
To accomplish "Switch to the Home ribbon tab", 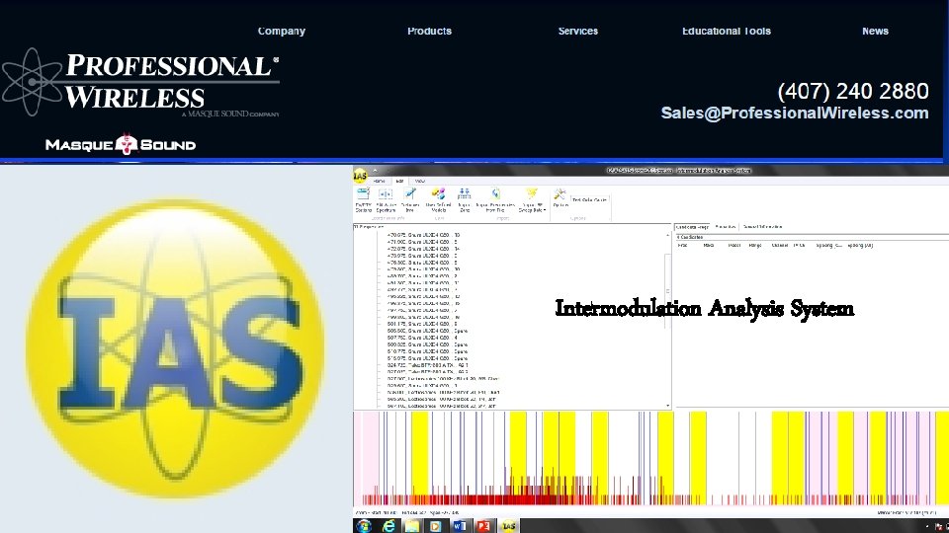I will (x=379, y=182).
